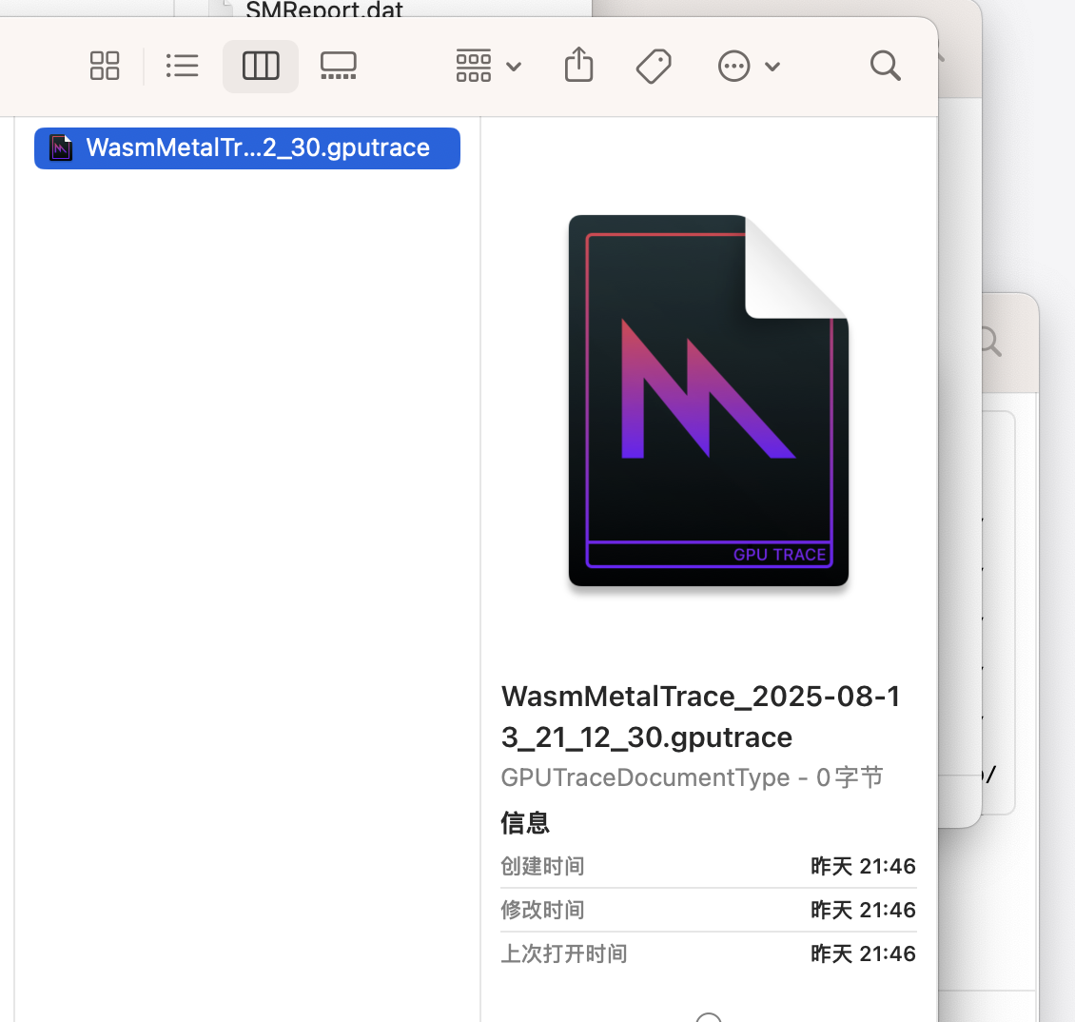Click the GPUTraceDocumentType - 0 字节 text

tap(692, 777)
